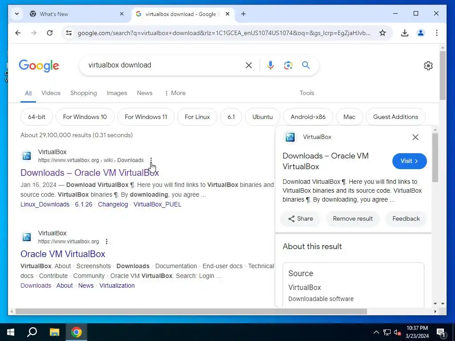Screen dimensions: 455x341
Task: Open the Downloads sitelink under second result
Action: (36, 285)
